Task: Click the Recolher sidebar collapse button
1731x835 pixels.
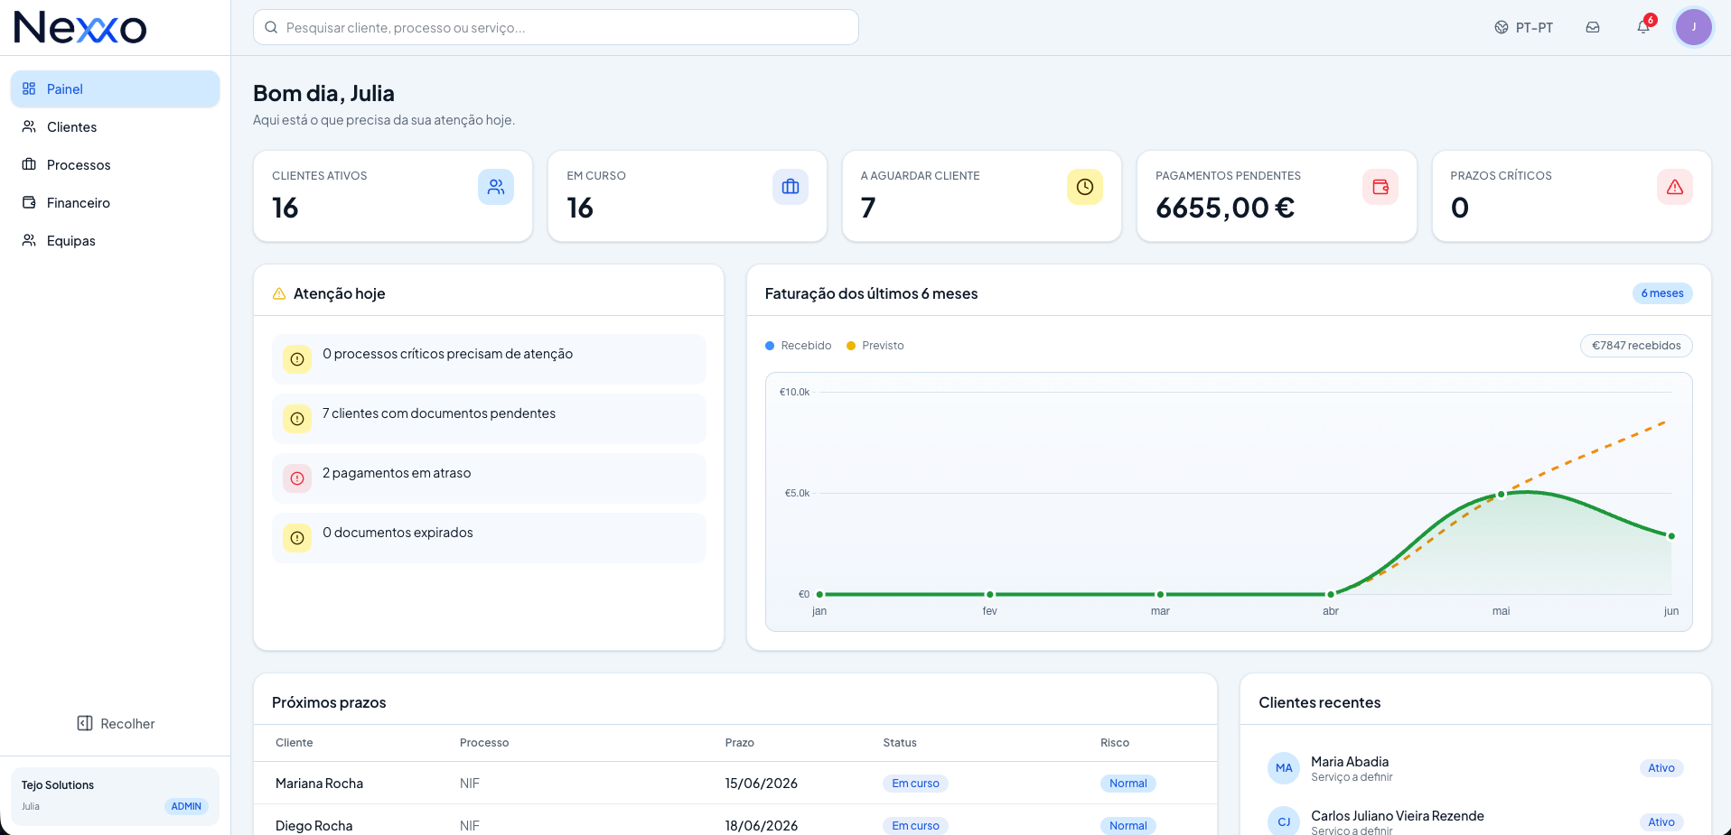Action: click(116, 723)
